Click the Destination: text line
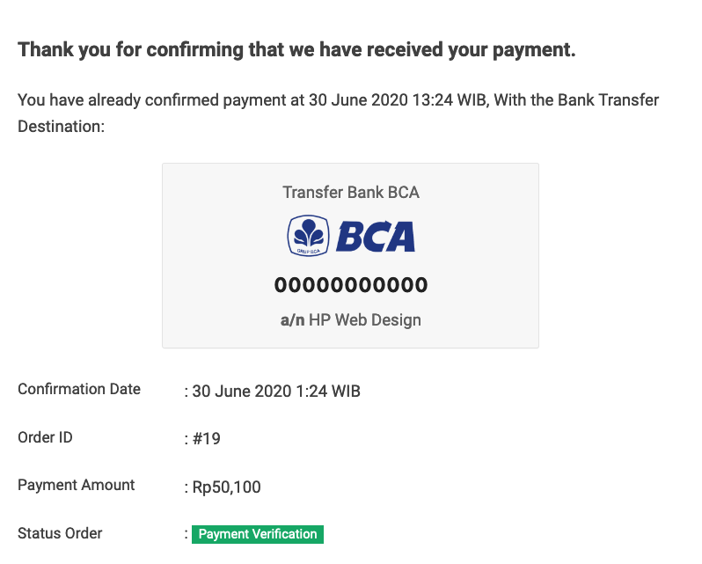 (61, 126)
